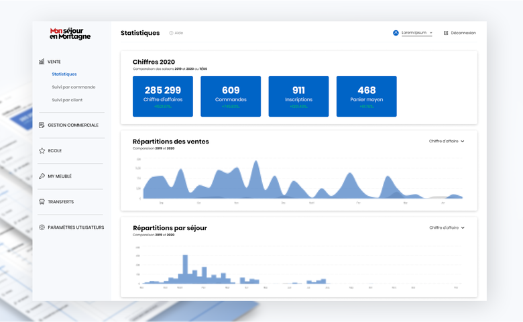Go to Suivi par client
Screen dimensions: 523x322
[67, 100]
